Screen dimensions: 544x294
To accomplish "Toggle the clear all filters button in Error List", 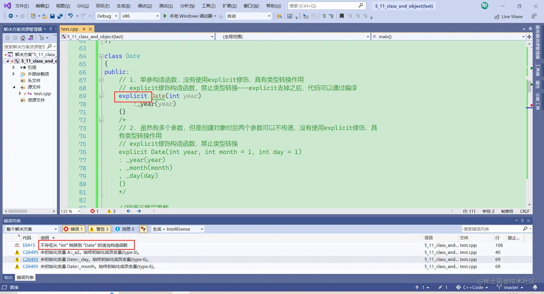I will point(143,229).
